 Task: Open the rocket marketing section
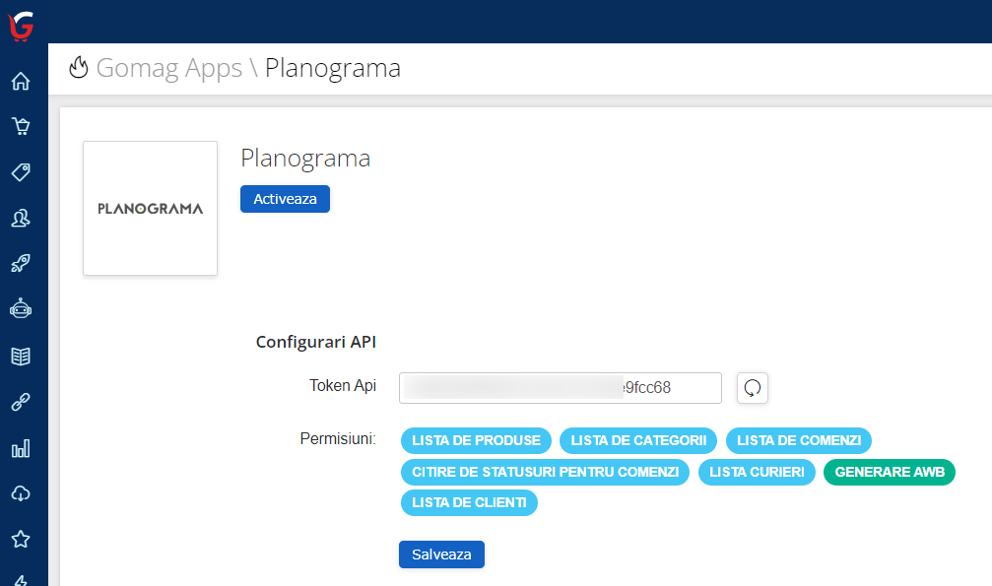(20, 263)
